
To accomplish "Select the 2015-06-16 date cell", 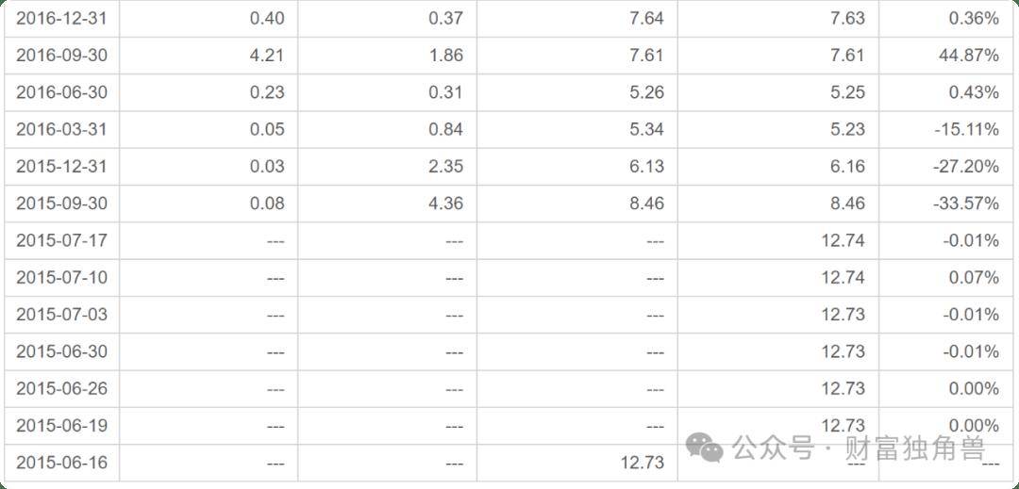I will (x=61, y=463).
